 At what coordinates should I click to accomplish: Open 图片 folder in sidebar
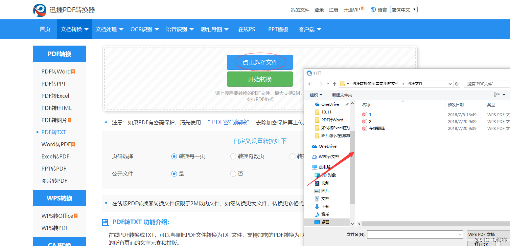[x=322, y=191]
